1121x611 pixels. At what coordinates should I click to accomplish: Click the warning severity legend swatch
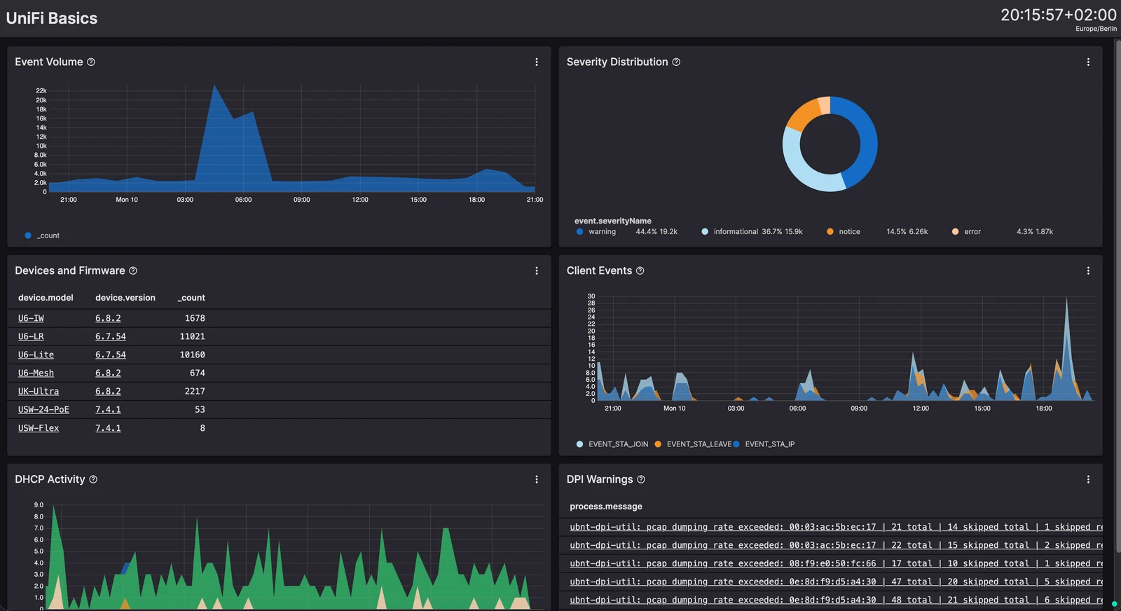[579, 231]
